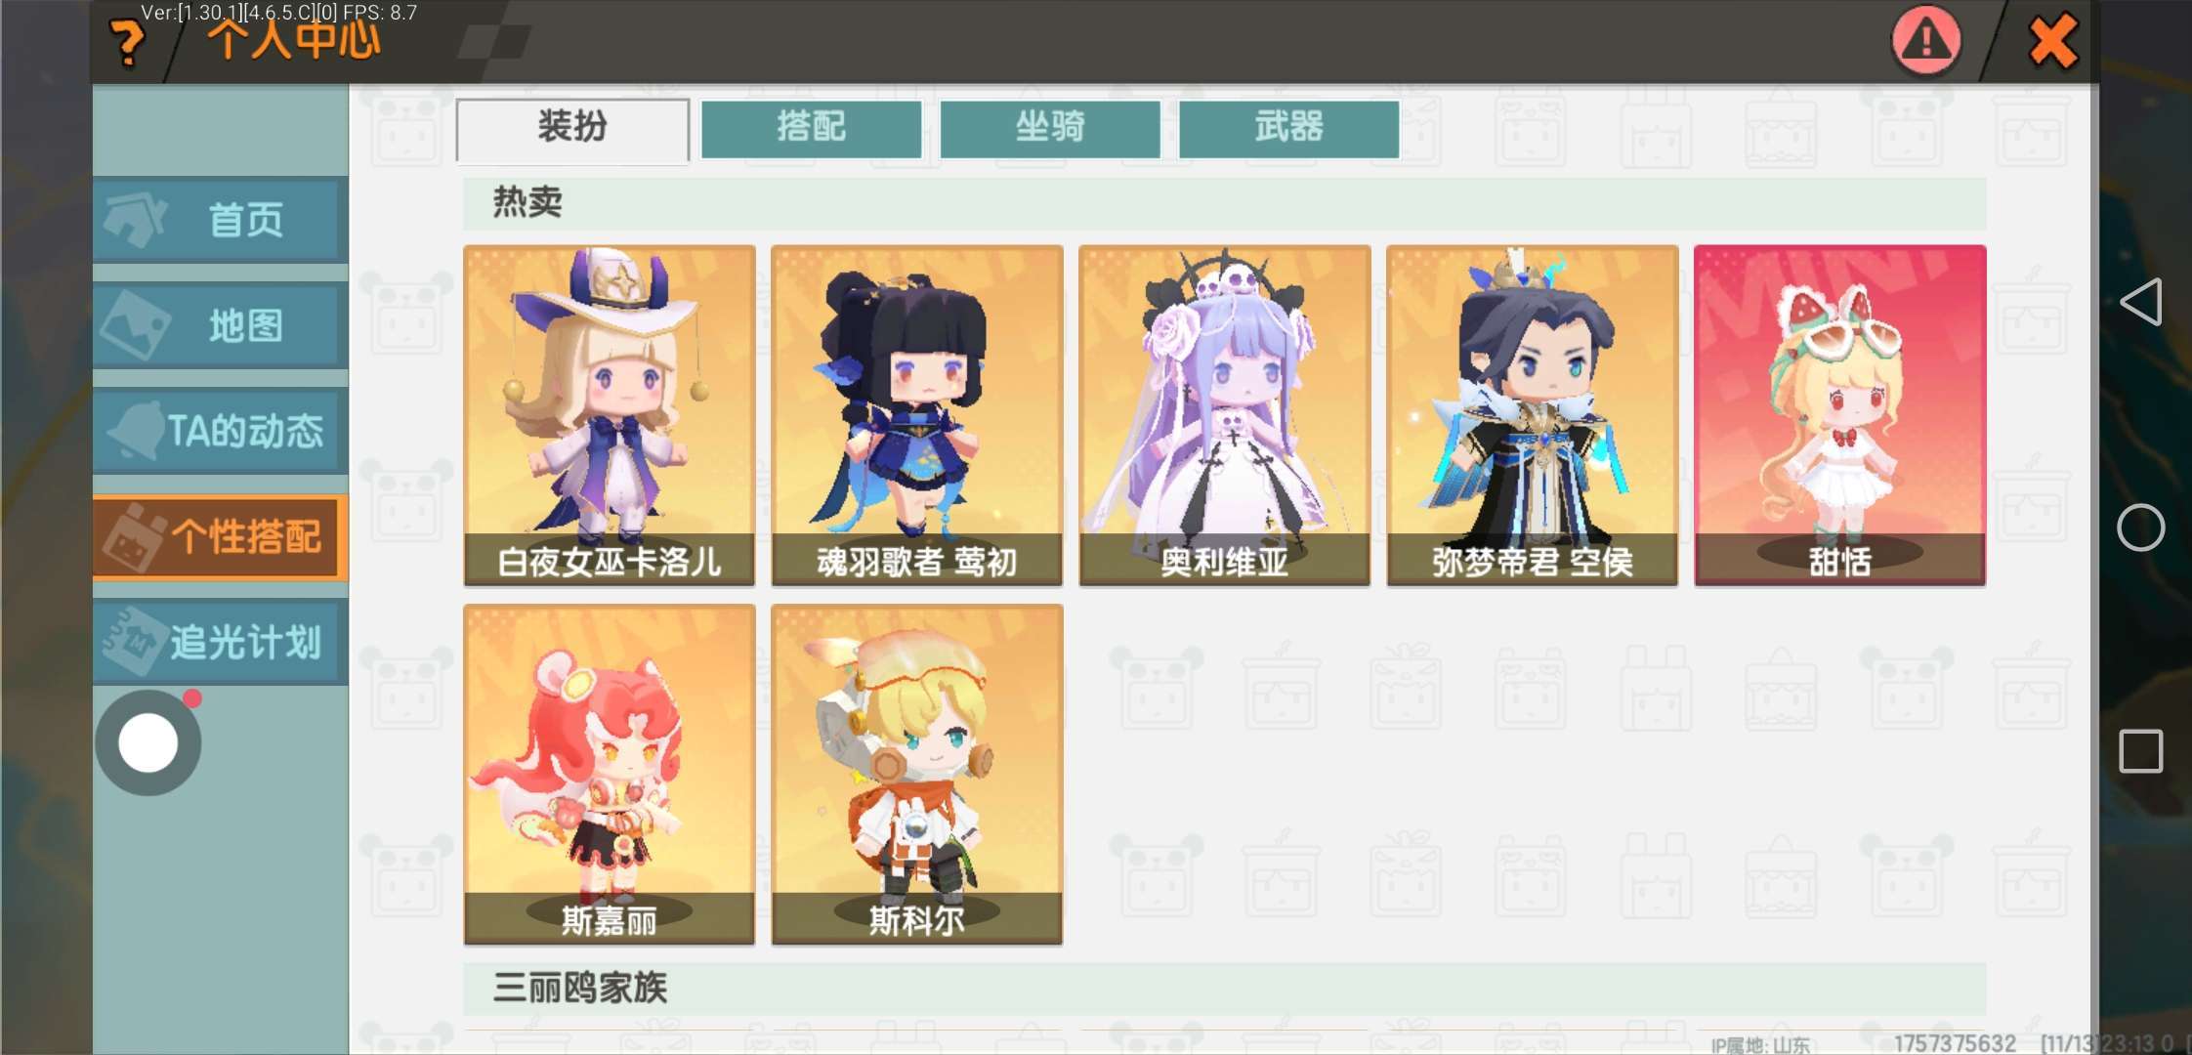
Task: Tap the Android recents square
Action: pyautogui.click(x=2140, y=751)
